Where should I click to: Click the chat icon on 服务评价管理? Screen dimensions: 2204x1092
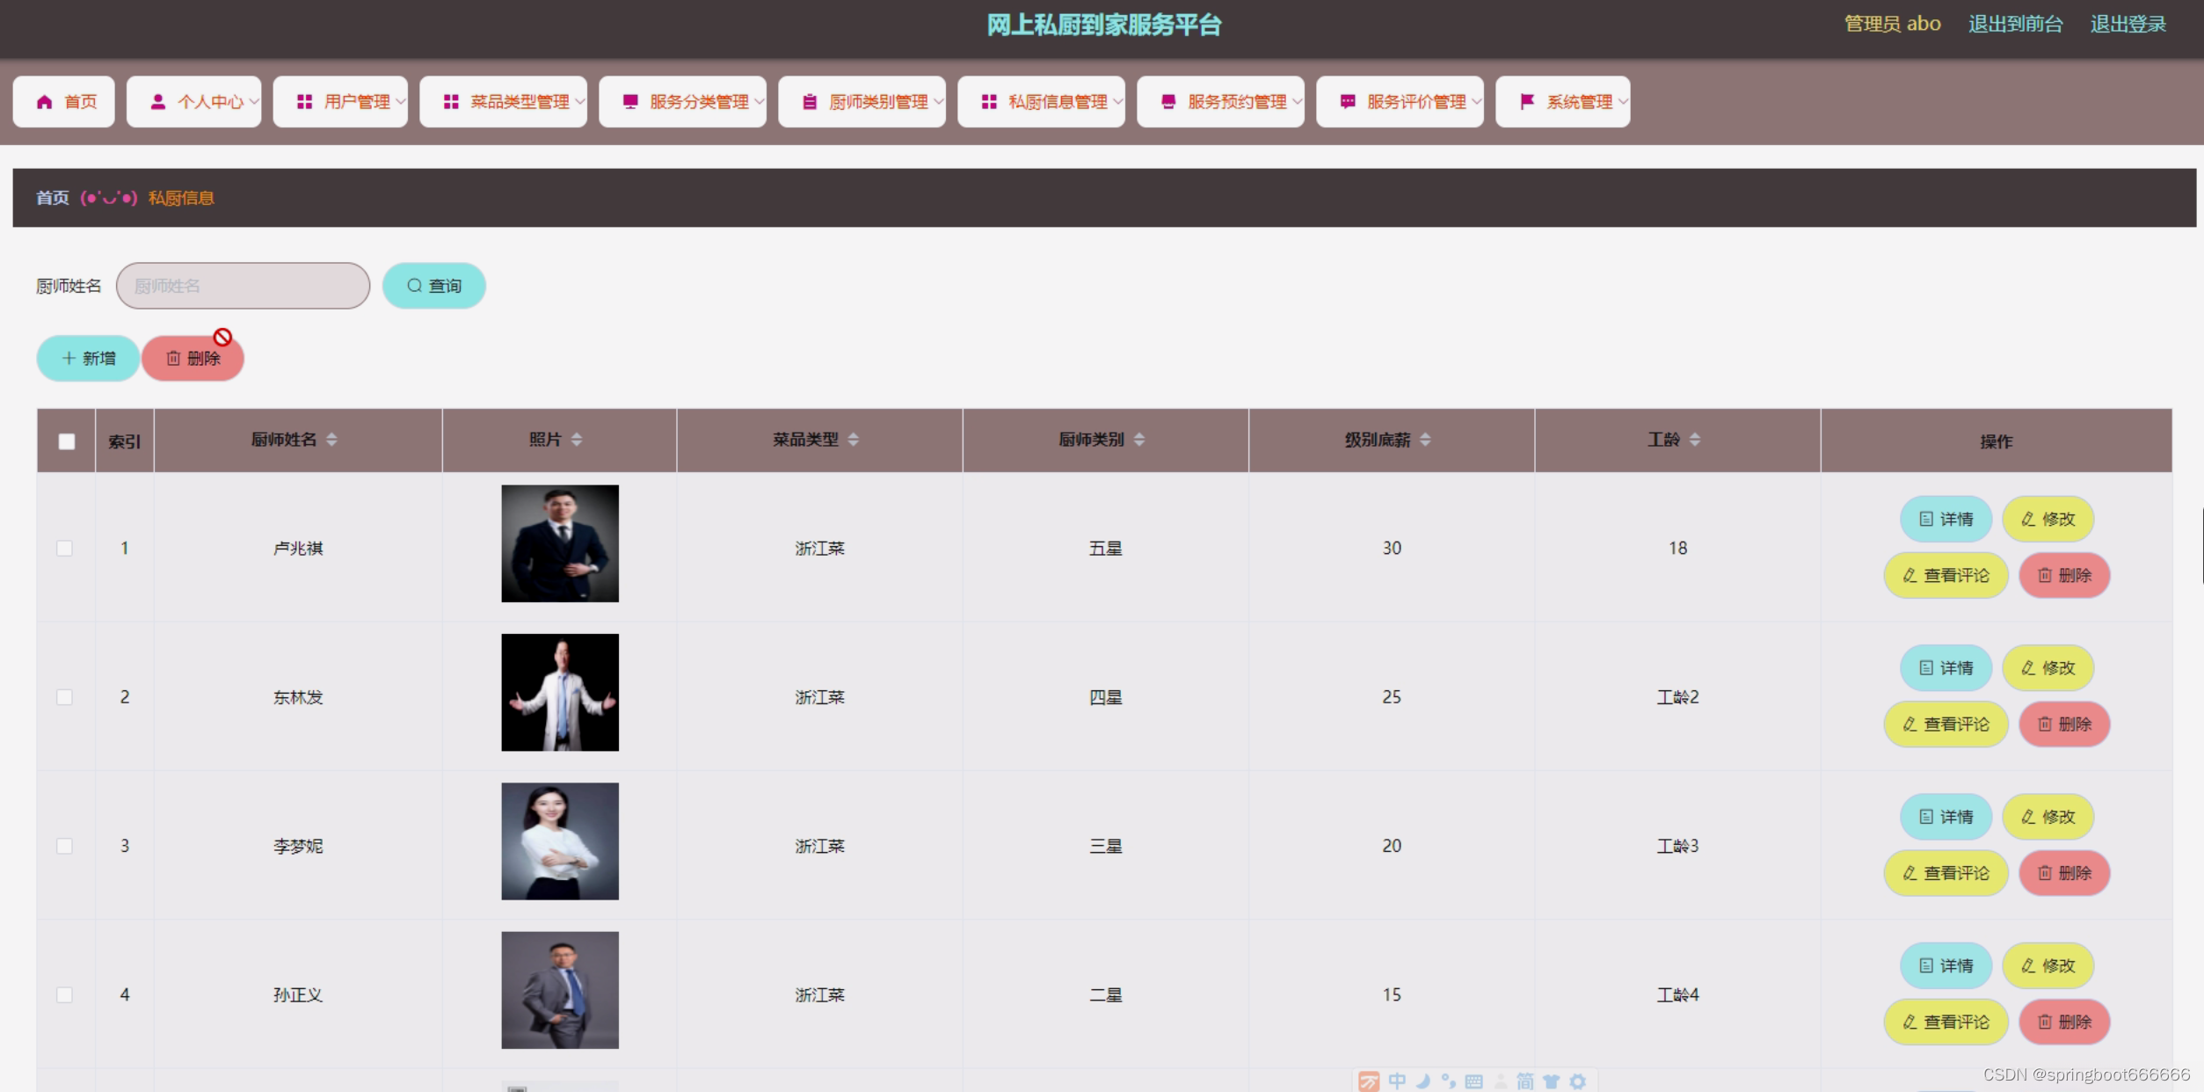pyautogui.click(x=1347, y=102)
